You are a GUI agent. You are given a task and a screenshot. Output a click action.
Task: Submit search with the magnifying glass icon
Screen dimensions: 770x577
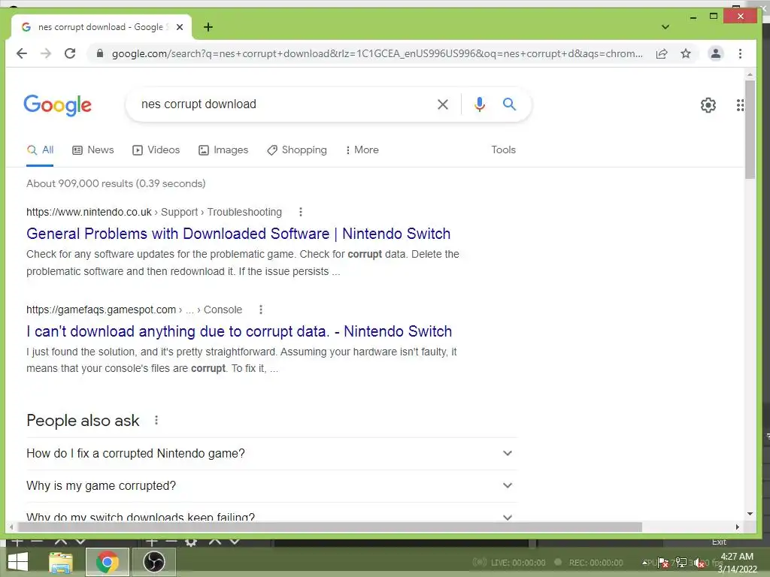coord(509,104)
